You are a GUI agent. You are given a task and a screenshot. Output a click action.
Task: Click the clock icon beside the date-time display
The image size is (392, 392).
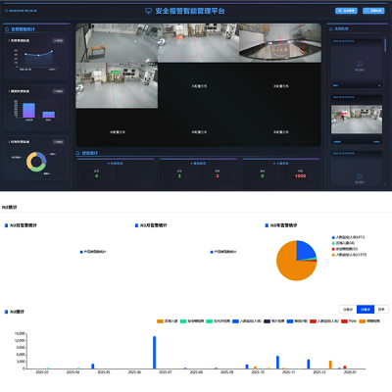[x=6, y=11]
